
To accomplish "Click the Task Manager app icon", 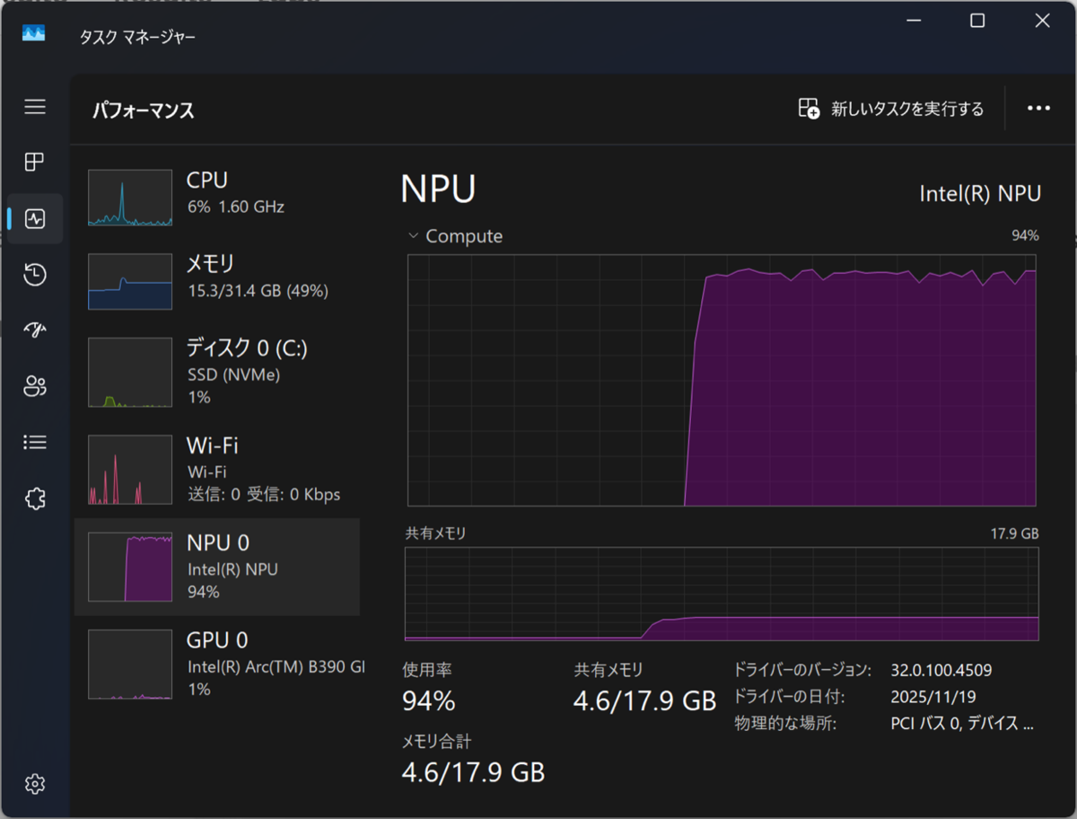I will pyautogui.click(x=34, y=34).
